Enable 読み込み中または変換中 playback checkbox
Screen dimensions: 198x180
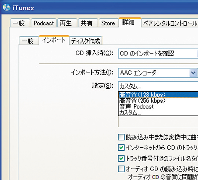pyautogui.click(x=121, y=137)
